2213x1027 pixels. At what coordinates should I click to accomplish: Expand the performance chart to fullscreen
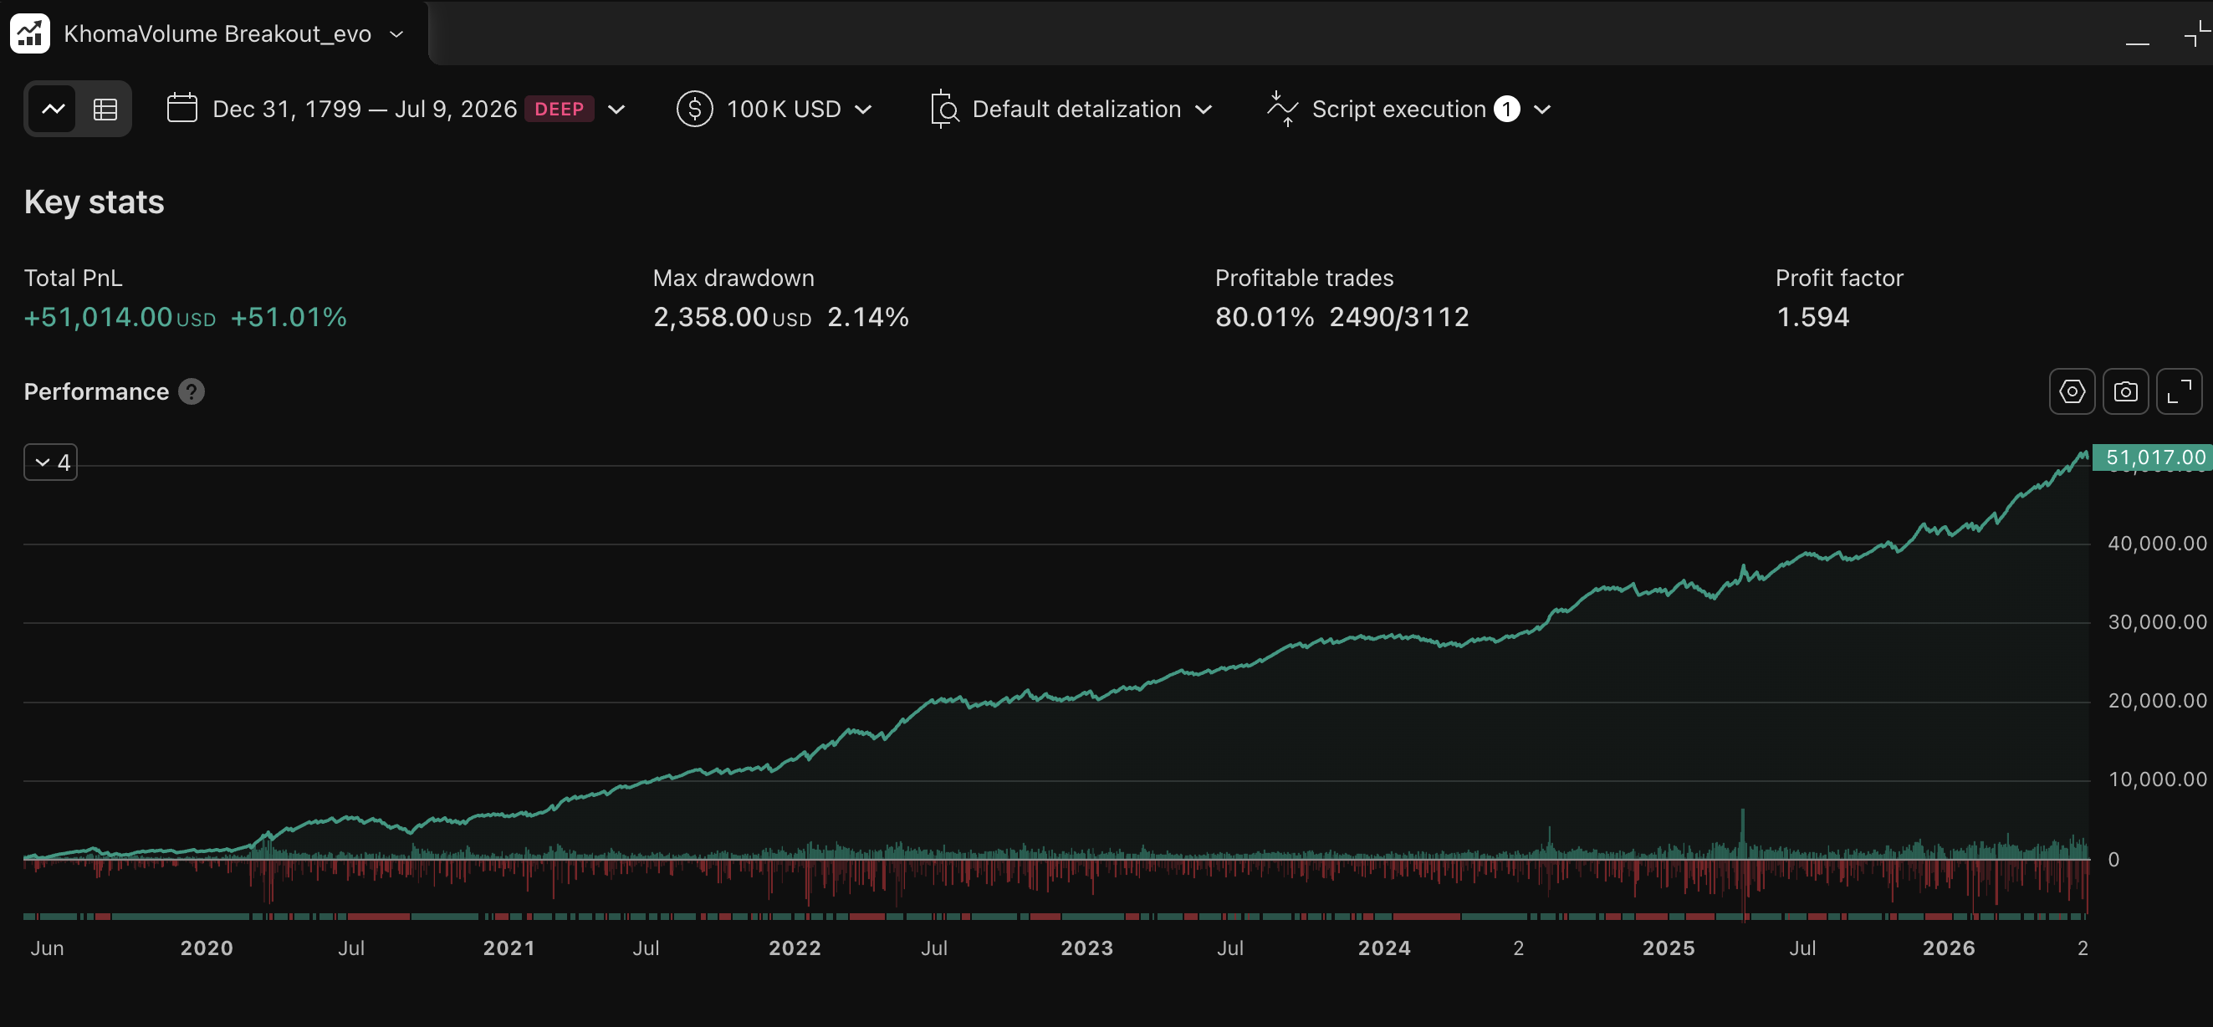(x=2179, y=391)
